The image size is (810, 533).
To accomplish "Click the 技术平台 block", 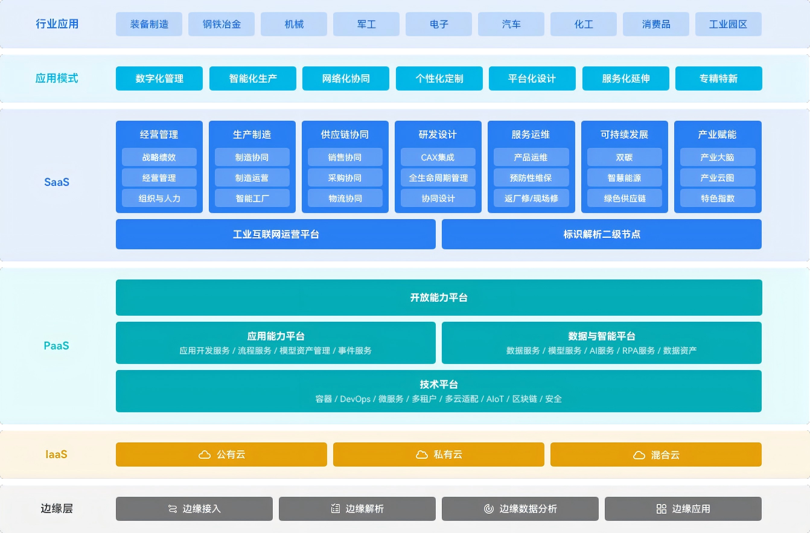I will 439,391.
